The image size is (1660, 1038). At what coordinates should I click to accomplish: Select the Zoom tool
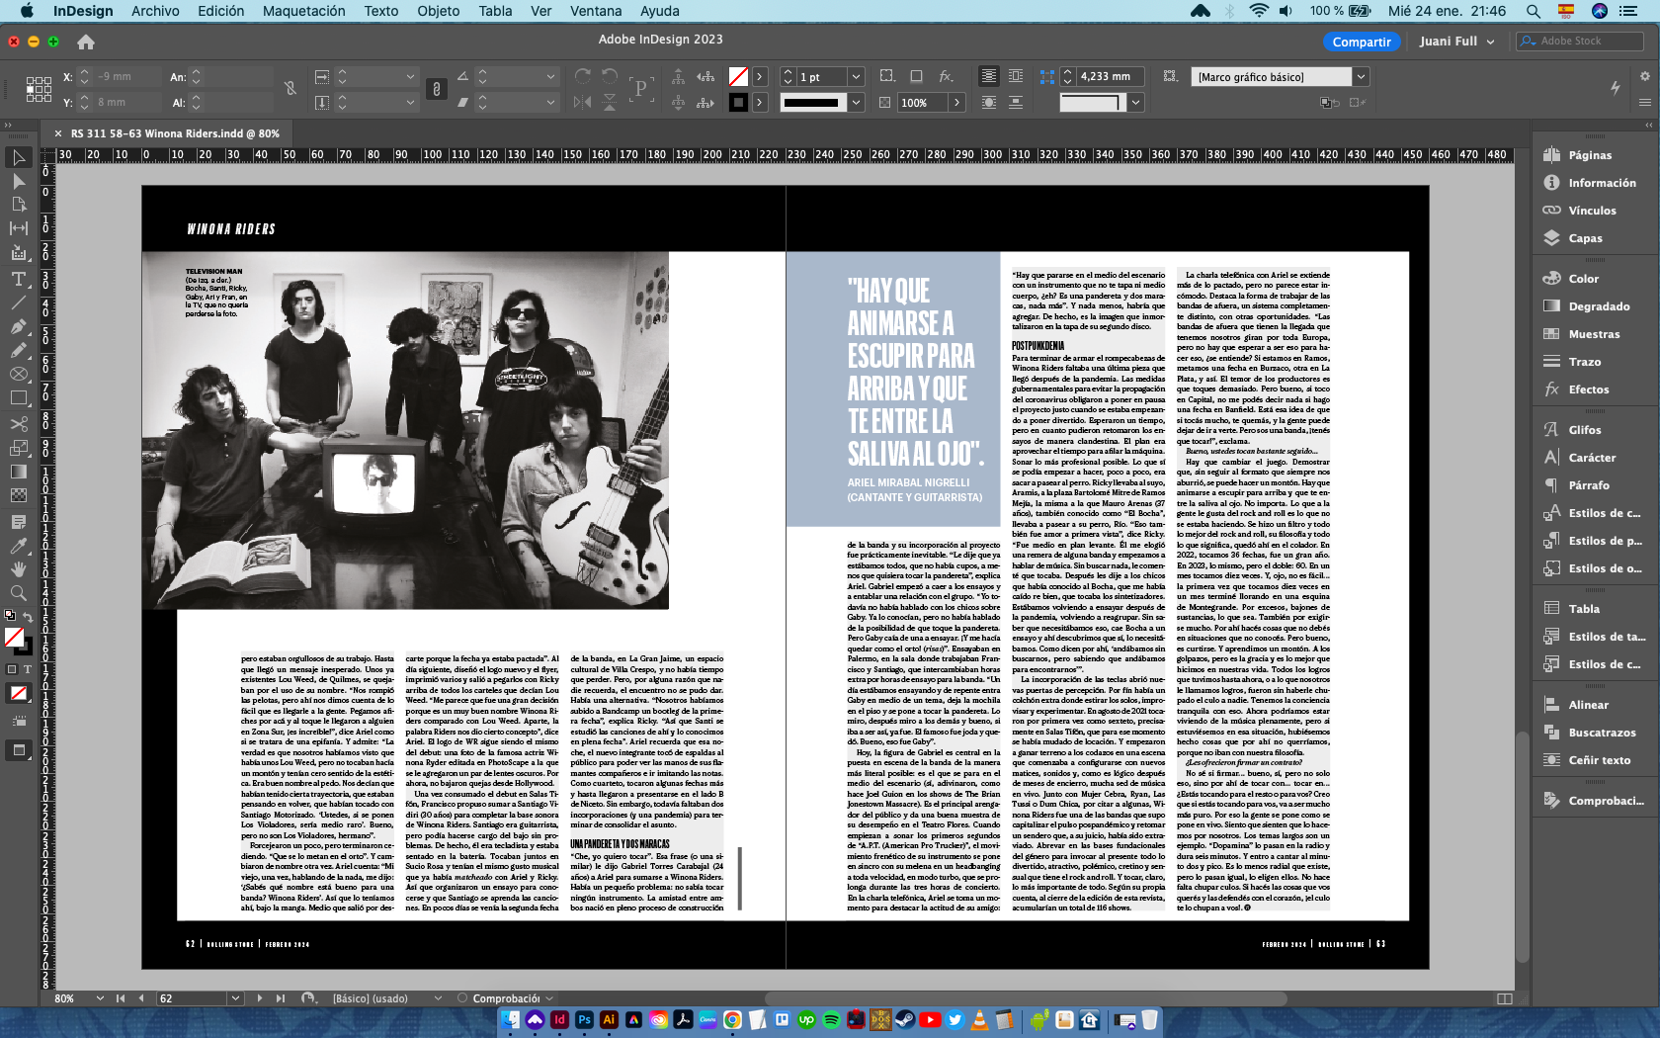(x=18, y=593)
